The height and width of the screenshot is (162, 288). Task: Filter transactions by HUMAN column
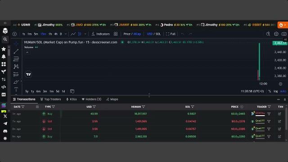pyautogui.click(x=144, y=107)
